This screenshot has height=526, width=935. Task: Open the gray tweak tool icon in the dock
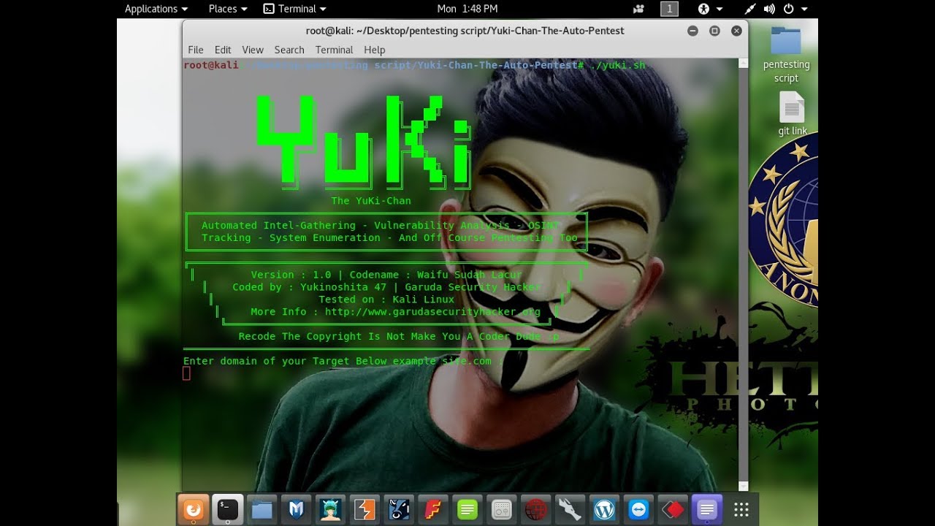pyautogui.click(x=502, y=509)
